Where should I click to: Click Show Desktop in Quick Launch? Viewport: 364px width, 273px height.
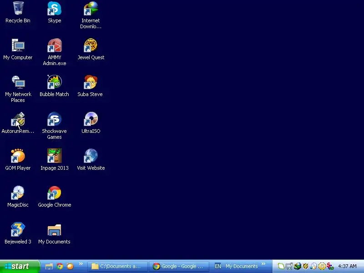point(49,266)
